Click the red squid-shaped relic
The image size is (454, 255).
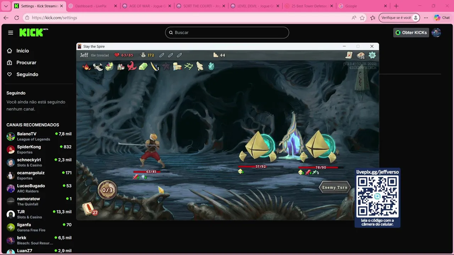click(x=132, y=66)
